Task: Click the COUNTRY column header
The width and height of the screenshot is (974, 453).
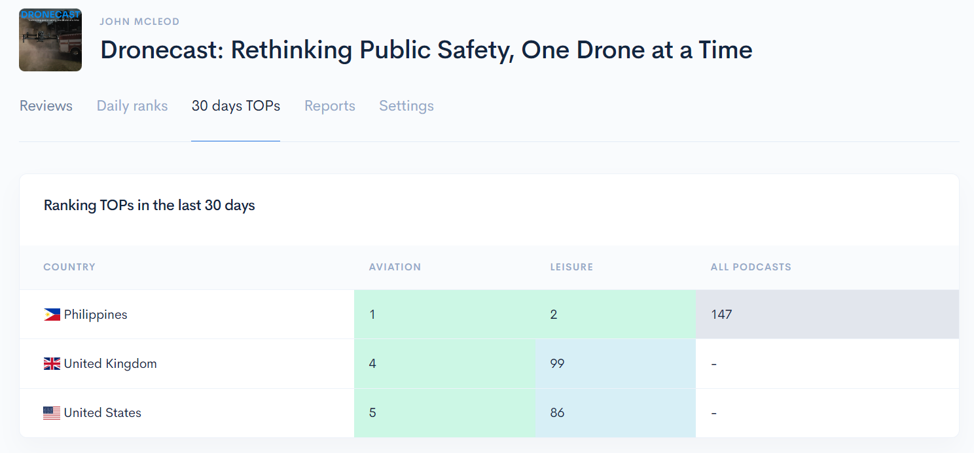Action: 69,267
